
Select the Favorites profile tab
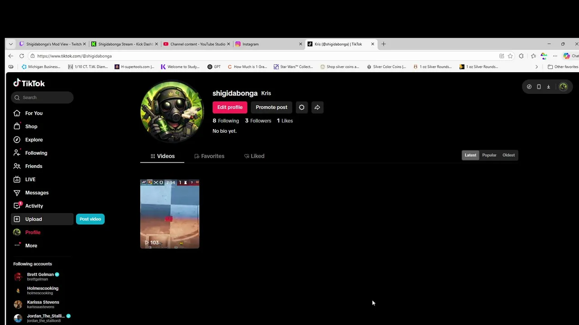tap(209, 156)
